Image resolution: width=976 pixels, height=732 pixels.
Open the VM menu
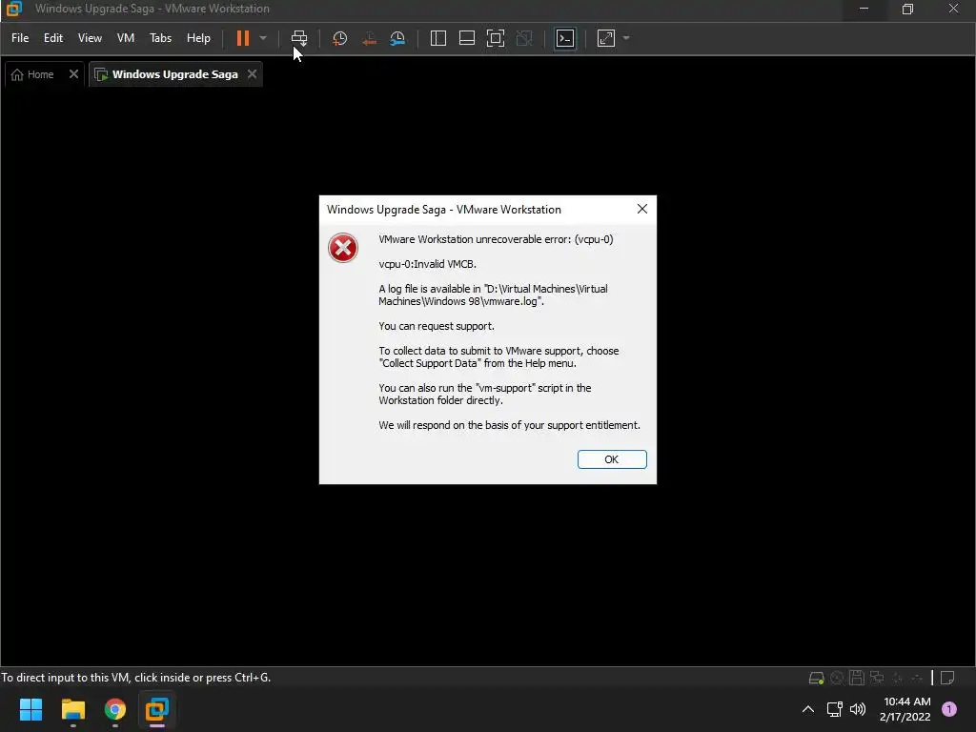pyautogui.click(x=126, y=38)
